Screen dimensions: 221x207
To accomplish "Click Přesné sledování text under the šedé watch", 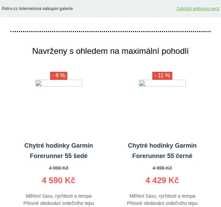I will pos(59,203).
